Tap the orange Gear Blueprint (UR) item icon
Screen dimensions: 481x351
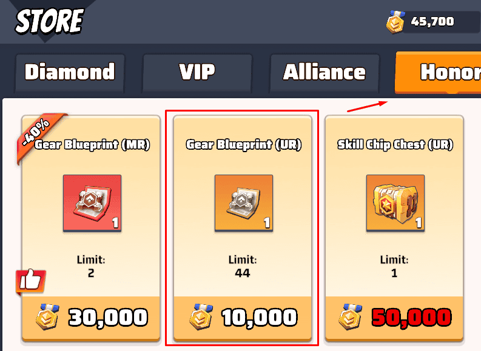coord(244,203)
